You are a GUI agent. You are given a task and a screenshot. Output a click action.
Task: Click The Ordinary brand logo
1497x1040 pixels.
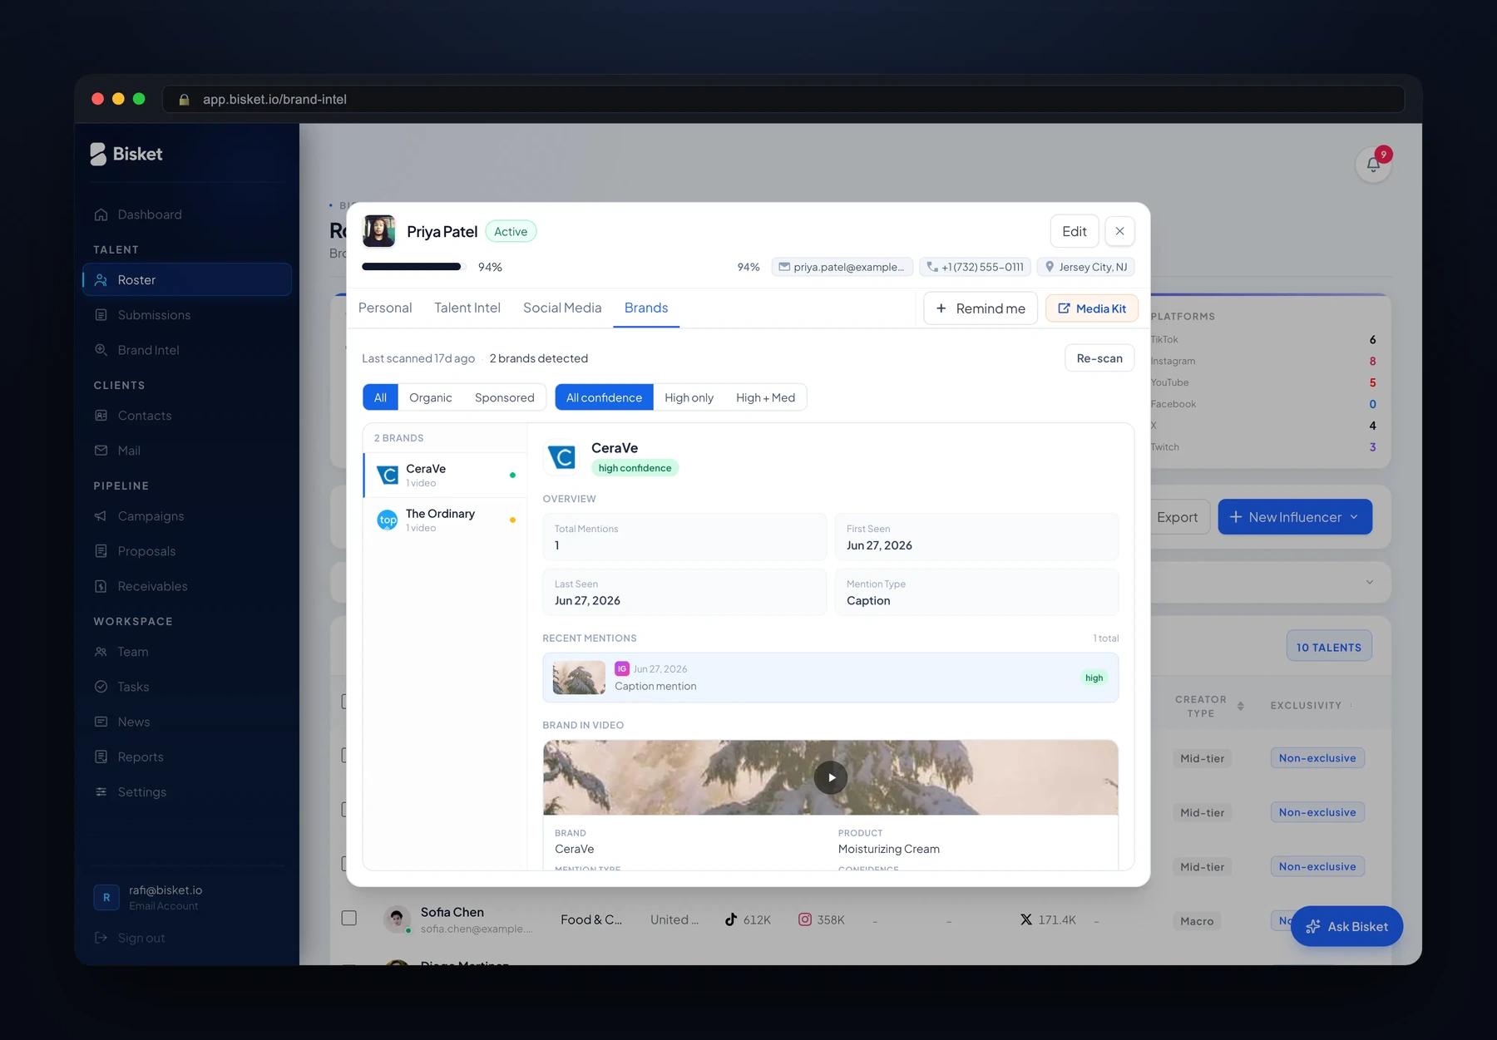pyautogui.click(x=388, y=520)
